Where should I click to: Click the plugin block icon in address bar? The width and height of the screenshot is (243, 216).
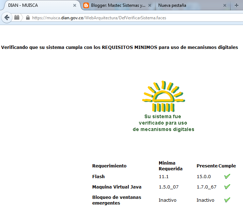tap(17, 17)
